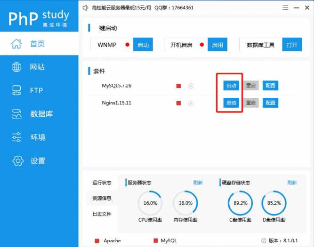The height and width of the screenshot is (247, 314).
Task: Click the 高性能云服务器 announcement text
Action: (121, 8)
